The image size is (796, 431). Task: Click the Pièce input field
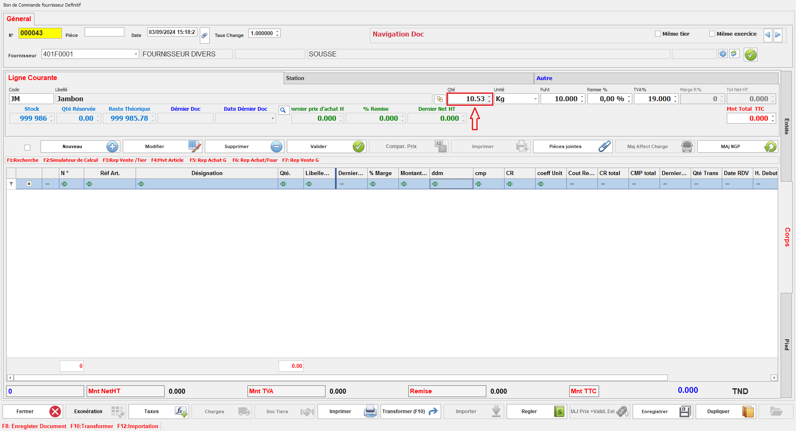click(x=104, y=32)
